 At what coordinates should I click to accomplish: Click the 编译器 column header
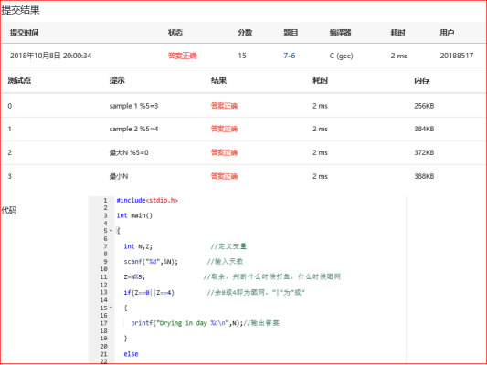click(341, 33)
